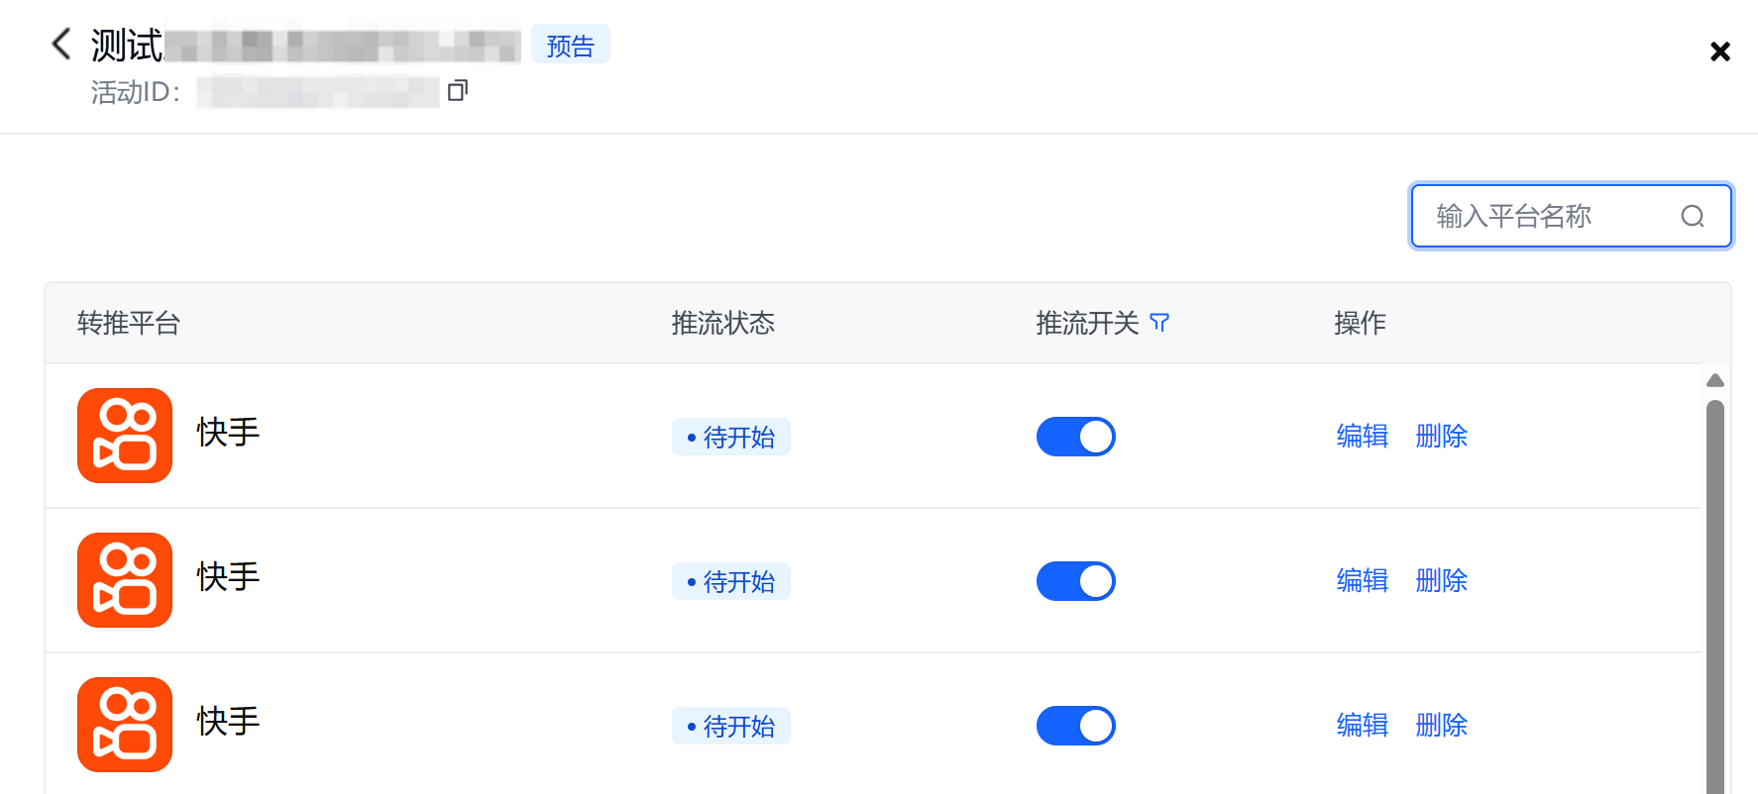Viewport: 1758px width, 794px height.
Task: Click the first row Kuaishou logo
Action: point(125,436)
